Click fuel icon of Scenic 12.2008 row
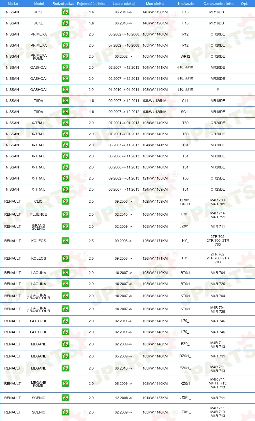Screen dimensions: 255x421 65,398
